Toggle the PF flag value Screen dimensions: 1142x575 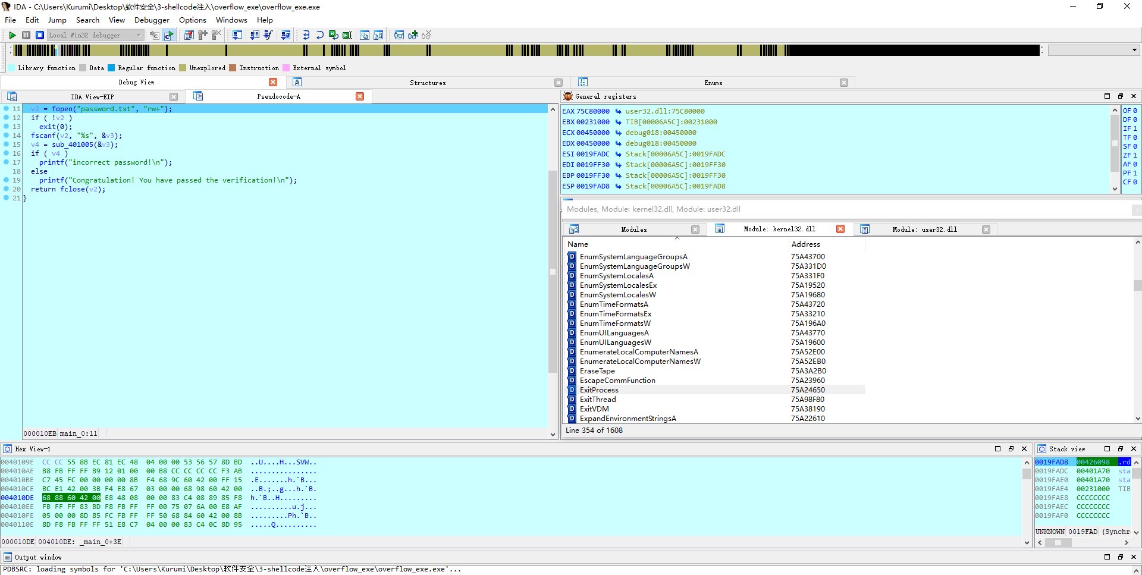[1135, 173]
